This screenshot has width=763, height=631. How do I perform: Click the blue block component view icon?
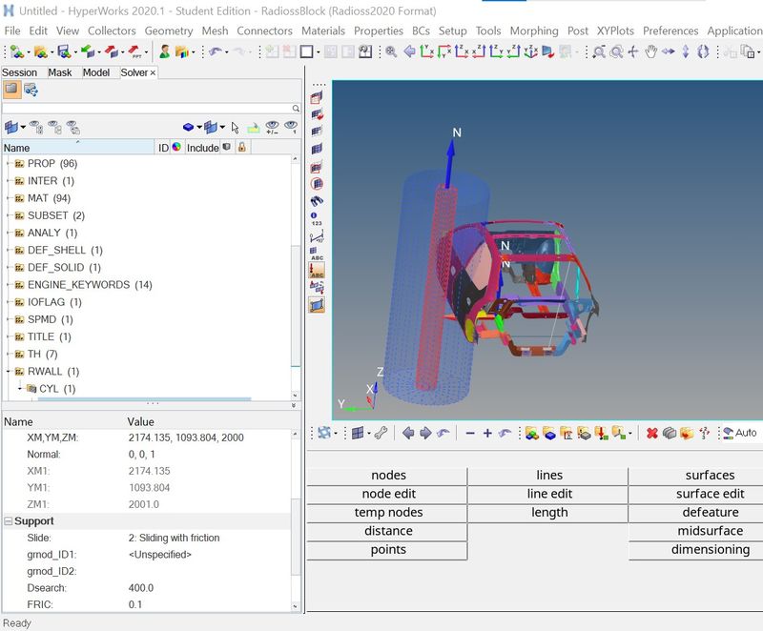[188, 128]
